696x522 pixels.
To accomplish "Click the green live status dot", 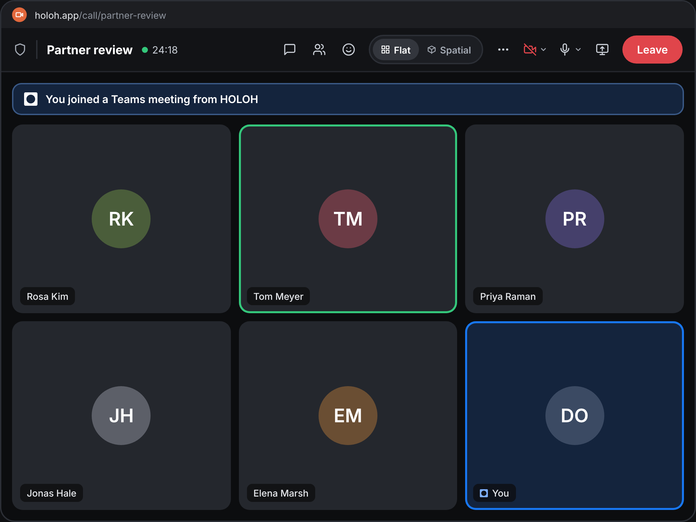I will click(x=145, y=50).
